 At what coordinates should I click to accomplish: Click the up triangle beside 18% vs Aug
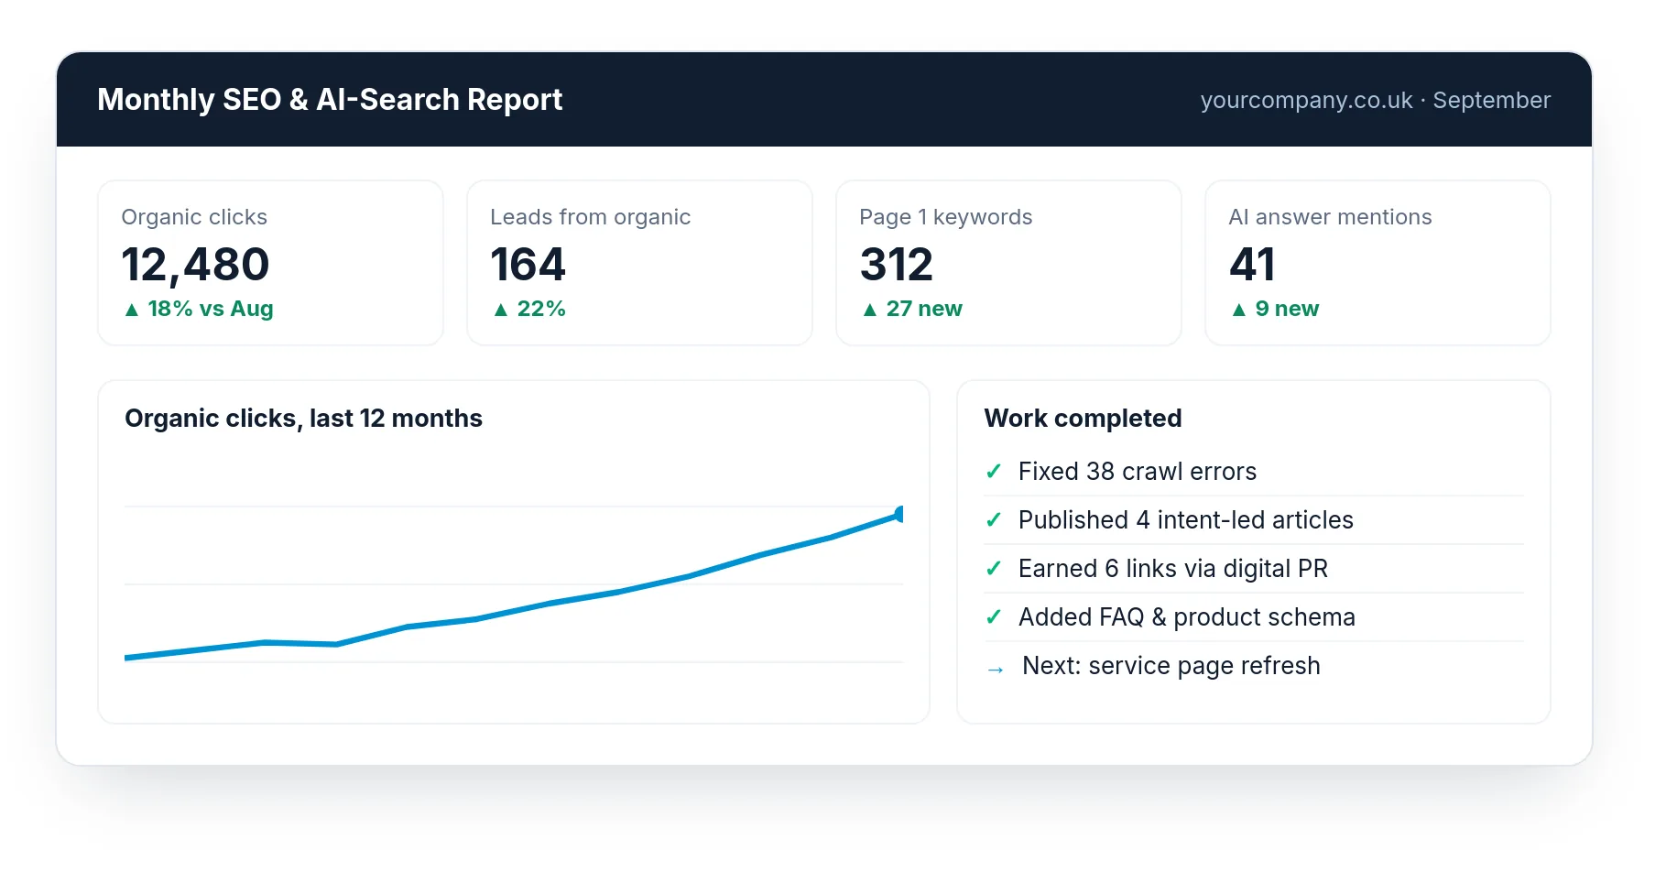pos(132,310)
